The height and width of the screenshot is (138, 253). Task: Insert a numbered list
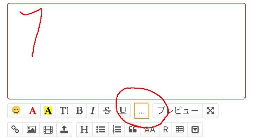pyautogui.click(x=117, y=129)
